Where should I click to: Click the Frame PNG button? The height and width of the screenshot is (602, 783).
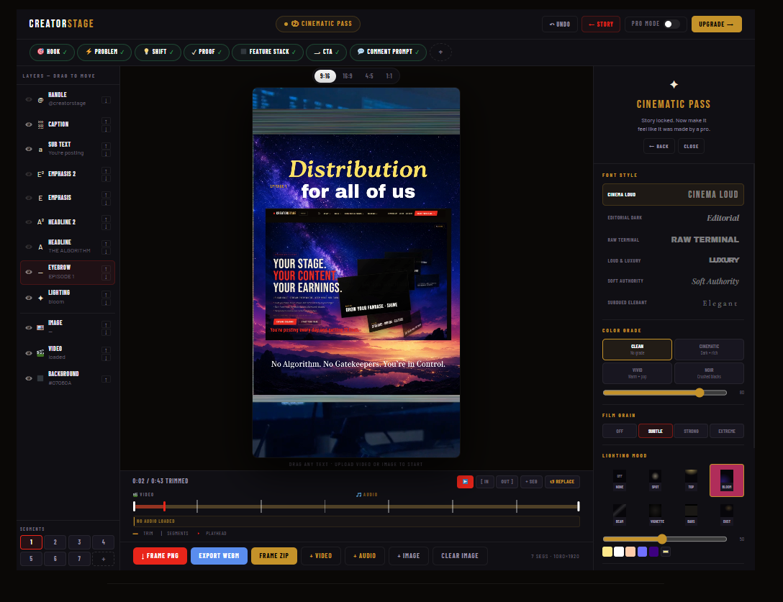click(160, 556)
